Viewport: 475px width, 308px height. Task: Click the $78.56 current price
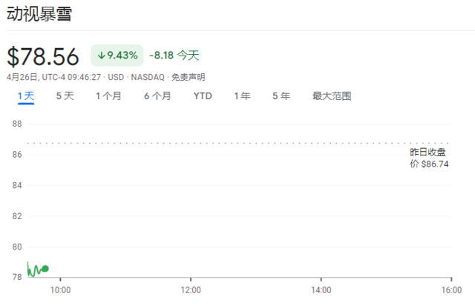(43, 56)
